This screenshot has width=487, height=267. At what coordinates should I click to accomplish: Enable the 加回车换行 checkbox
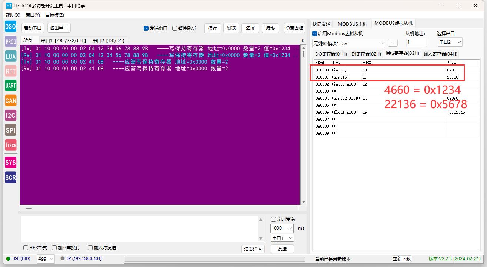(66, 247)
